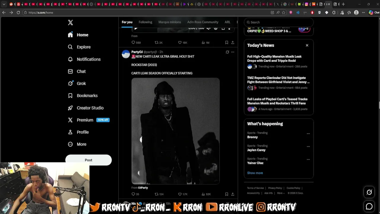
Task: Share the PartyOJ post
Action: (x=233, y=194)
